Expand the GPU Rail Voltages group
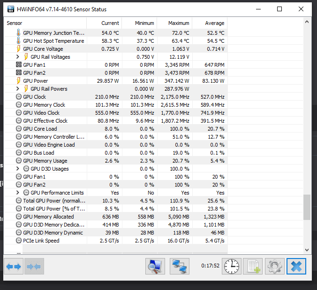 [x=18, y=57]
